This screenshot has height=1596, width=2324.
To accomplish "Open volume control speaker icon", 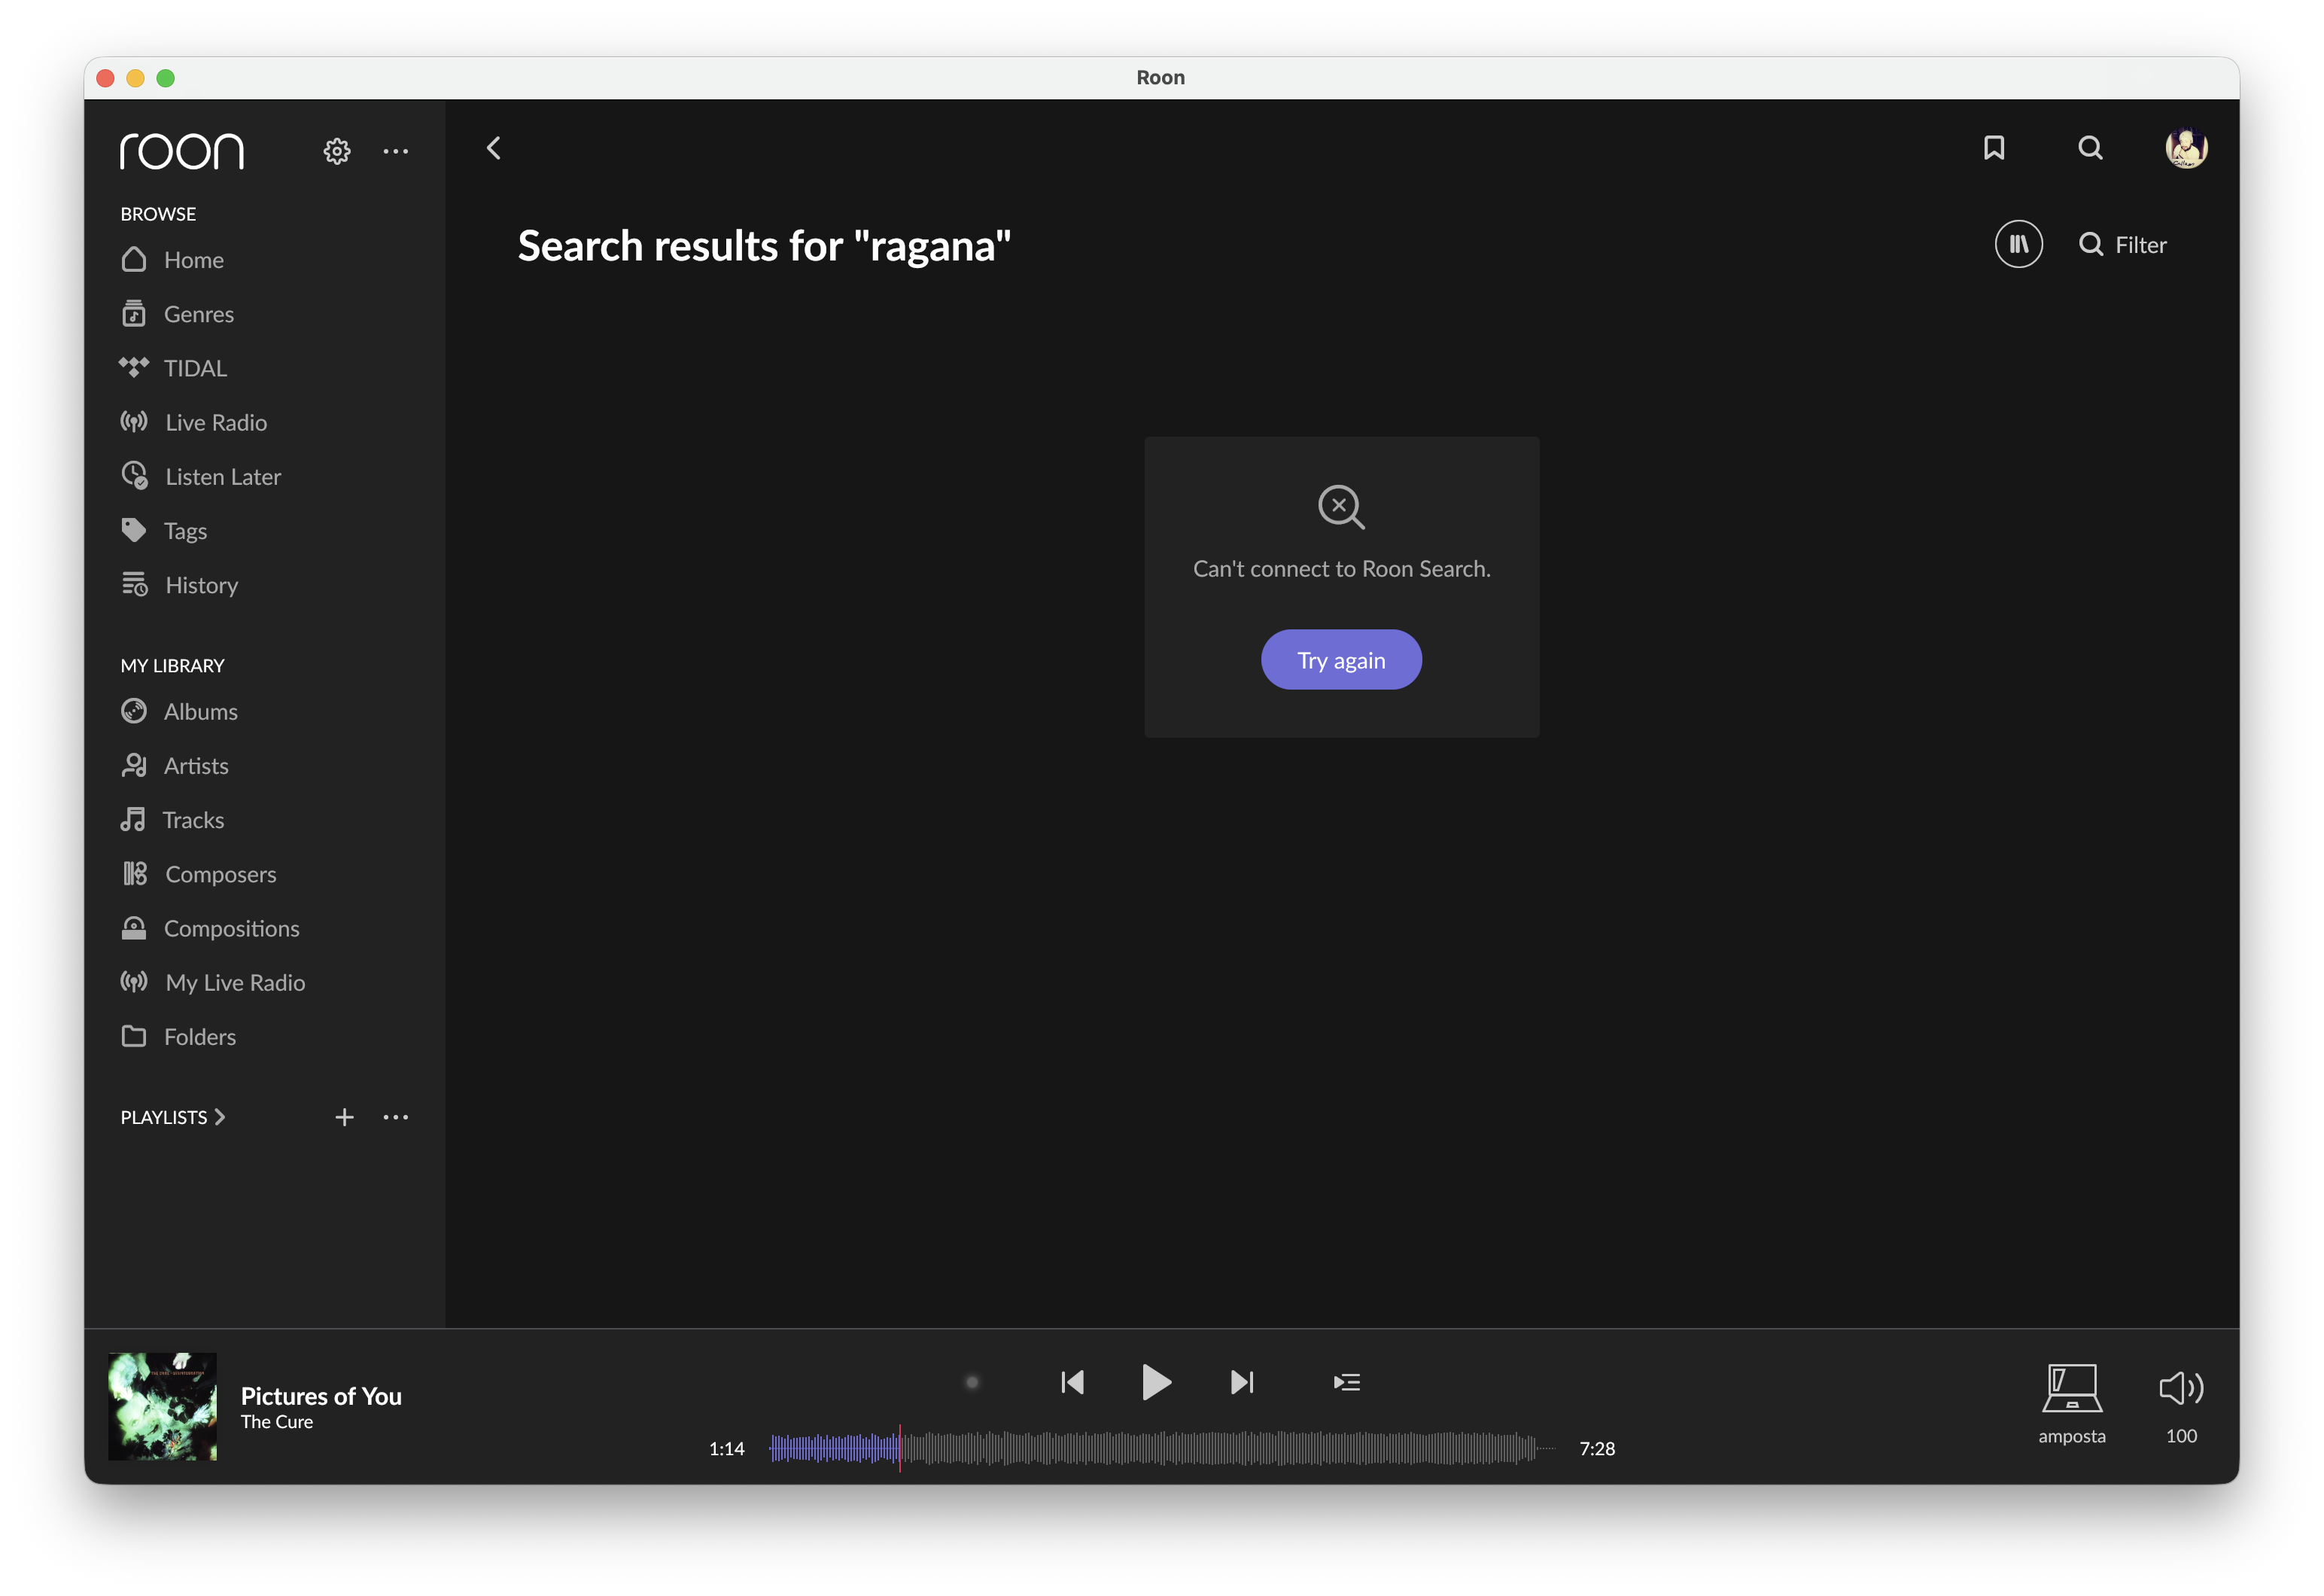I will (2181, 1388).
